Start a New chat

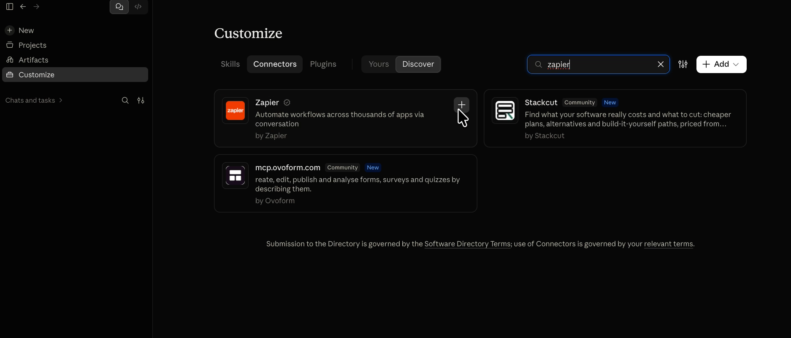[x=75, y=30]
